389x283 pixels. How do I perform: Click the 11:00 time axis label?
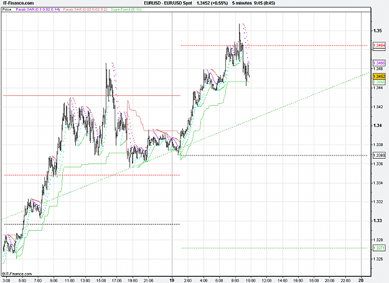70,281
